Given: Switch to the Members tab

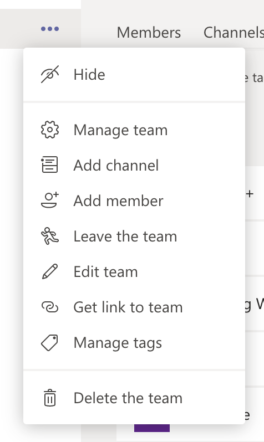Looking at the screenshot, I should tap(149, 33).
